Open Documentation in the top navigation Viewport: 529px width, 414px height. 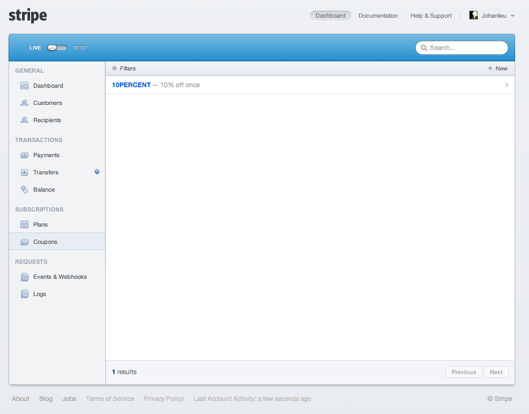coord(378,16)
